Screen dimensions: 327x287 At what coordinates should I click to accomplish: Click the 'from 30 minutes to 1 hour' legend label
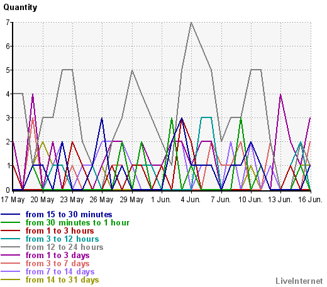pyautogui.click(x=77, y=222)
